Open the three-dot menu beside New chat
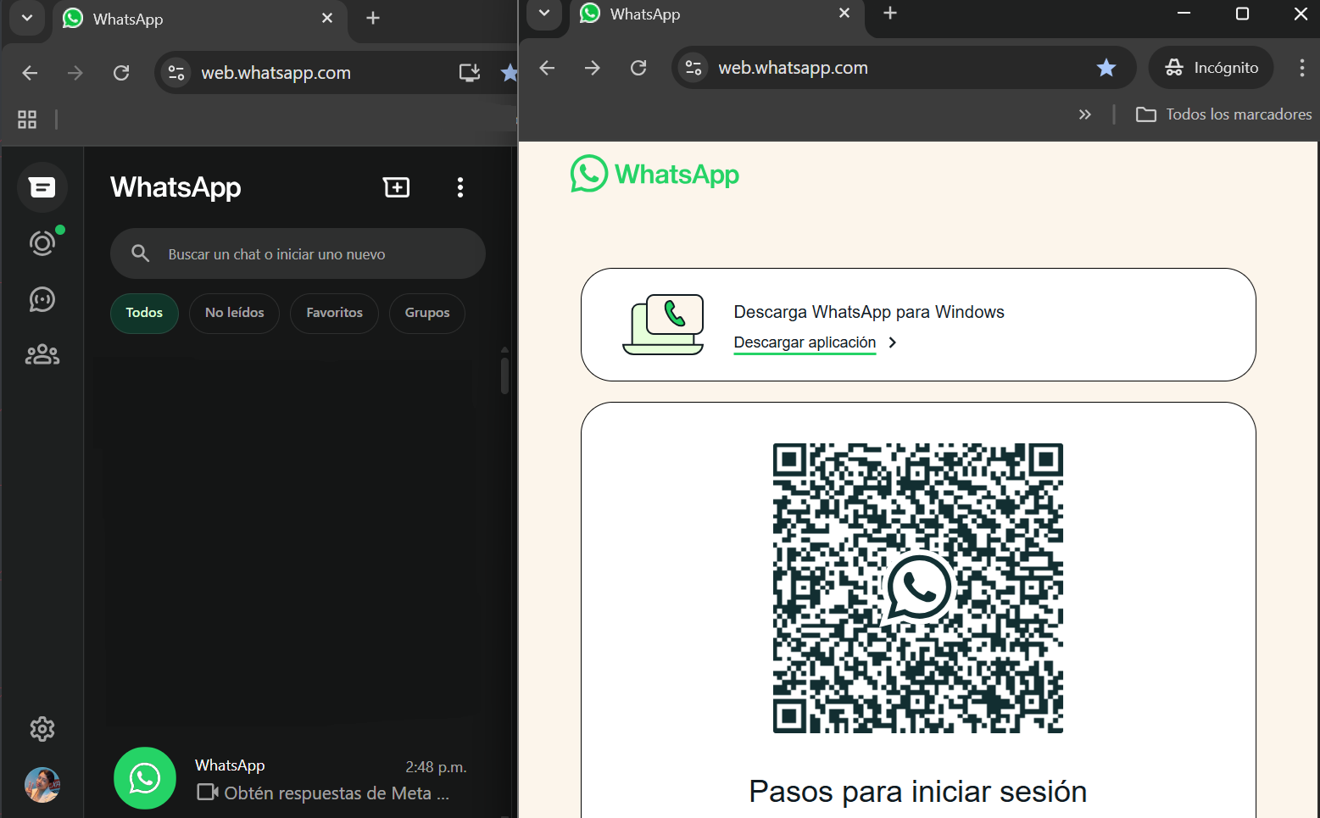1320x818 pixels. pos(459,187)
